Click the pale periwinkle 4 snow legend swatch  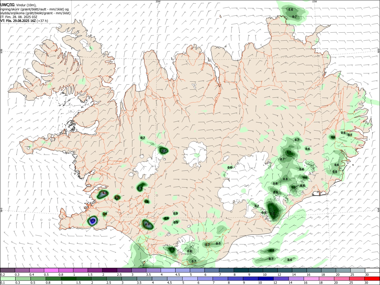pos(168,270)
